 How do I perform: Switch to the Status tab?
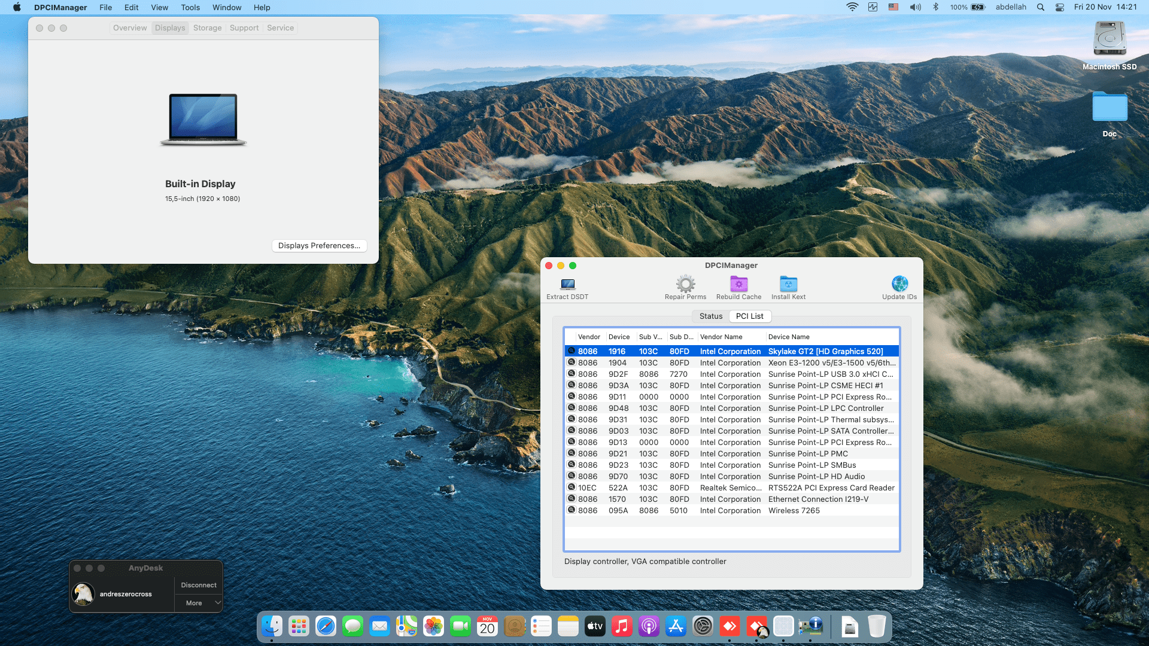coord(711,316)
